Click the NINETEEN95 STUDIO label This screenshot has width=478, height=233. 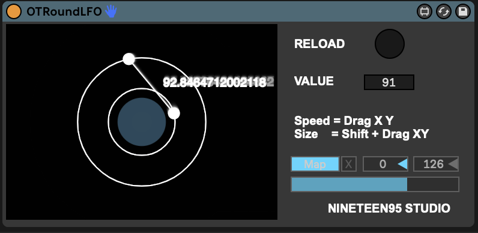coord(389,208)
